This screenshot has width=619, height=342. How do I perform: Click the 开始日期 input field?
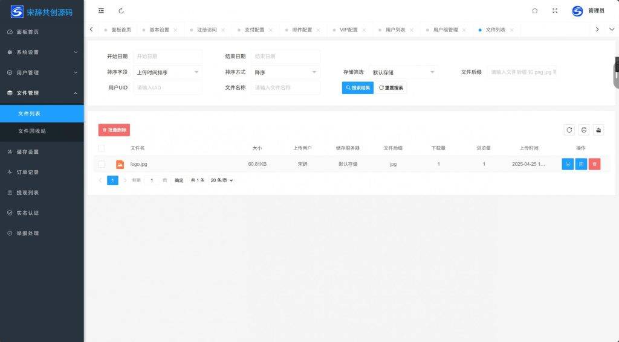coord(168,56)
